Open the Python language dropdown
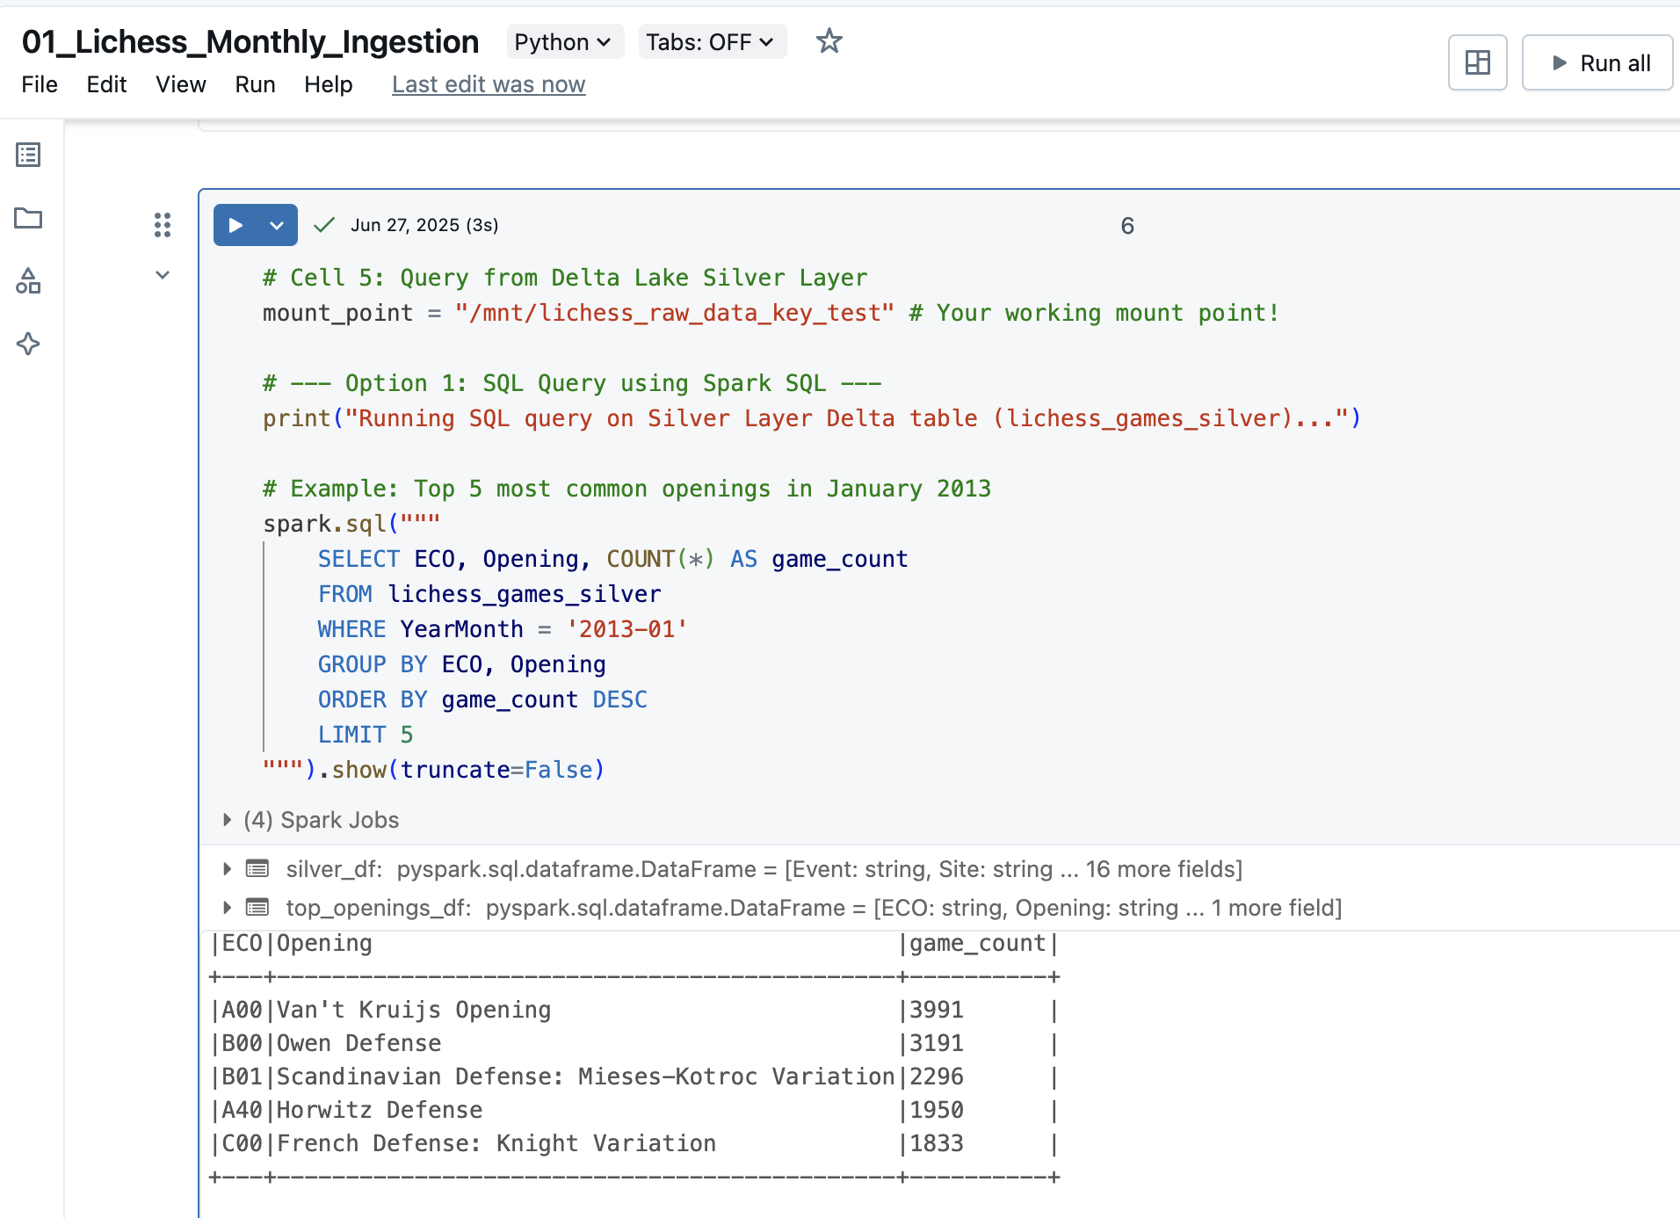 point(564,42)
